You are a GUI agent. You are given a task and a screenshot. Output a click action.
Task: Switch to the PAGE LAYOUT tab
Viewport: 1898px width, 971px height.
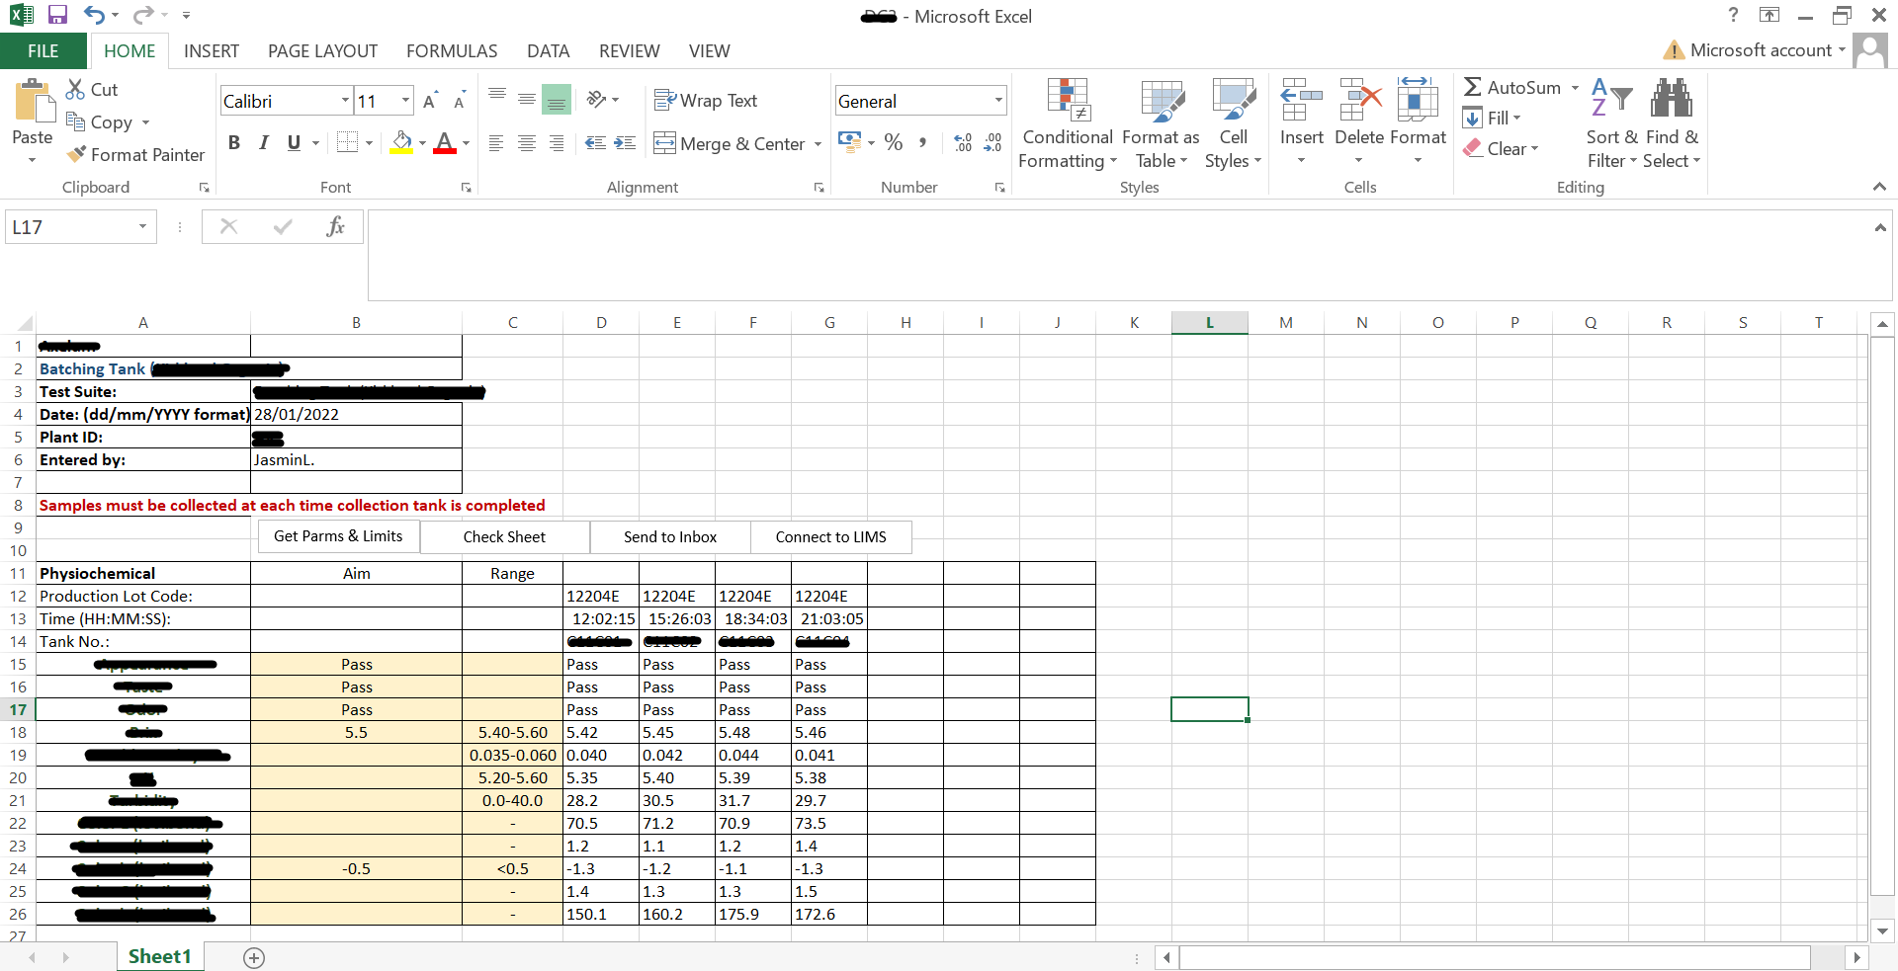tap(323, 51)
